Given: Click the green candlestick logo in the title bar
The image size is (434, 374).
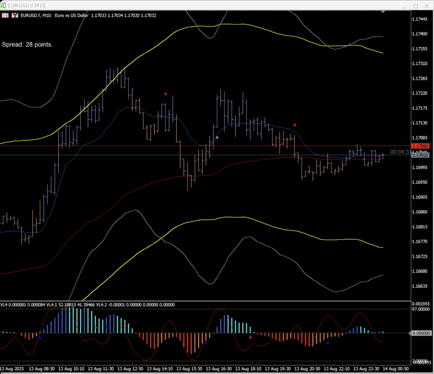Looking at the screenshot, I should click(4, 5).
